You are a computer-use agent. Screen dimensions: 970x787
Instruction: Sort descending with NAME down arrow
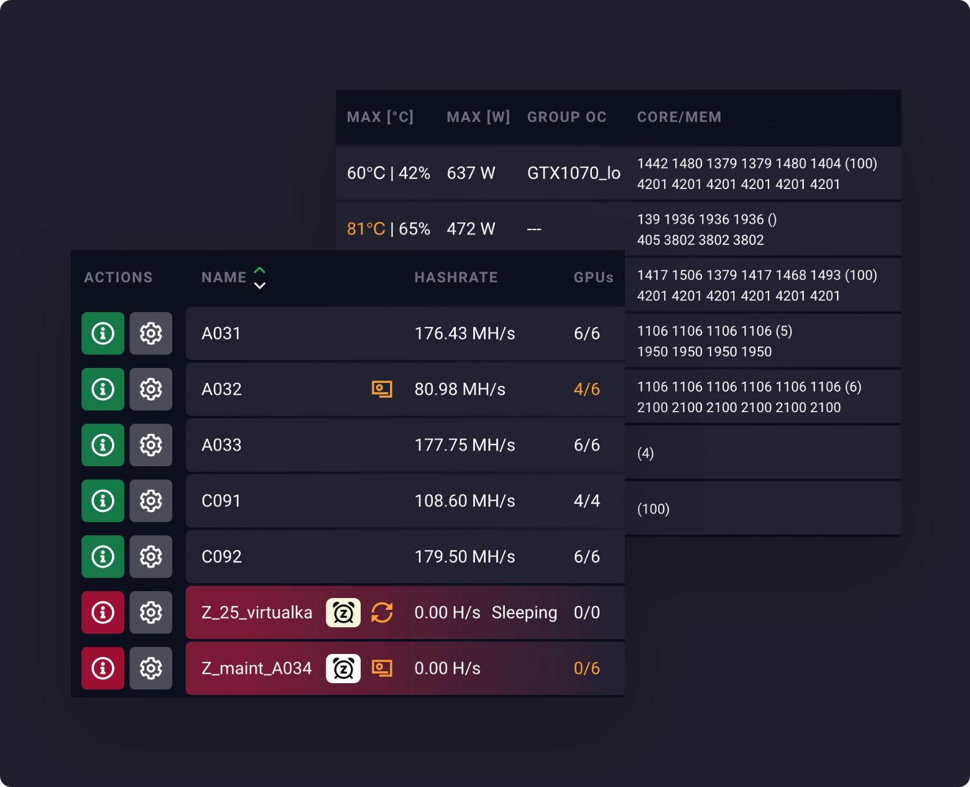(x=260, y=286)
